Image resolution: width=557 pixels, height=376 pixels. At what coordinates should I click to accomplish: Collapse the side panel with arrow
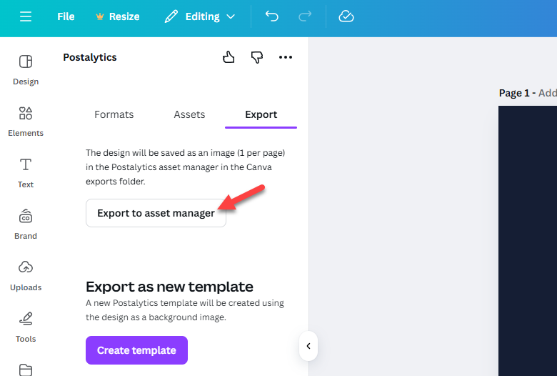pyautogui.click(x=308, y=346)
